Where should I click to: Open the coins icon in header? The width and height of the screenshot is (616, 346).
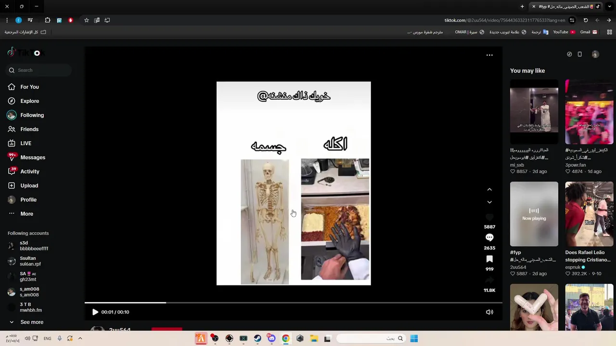569,54
